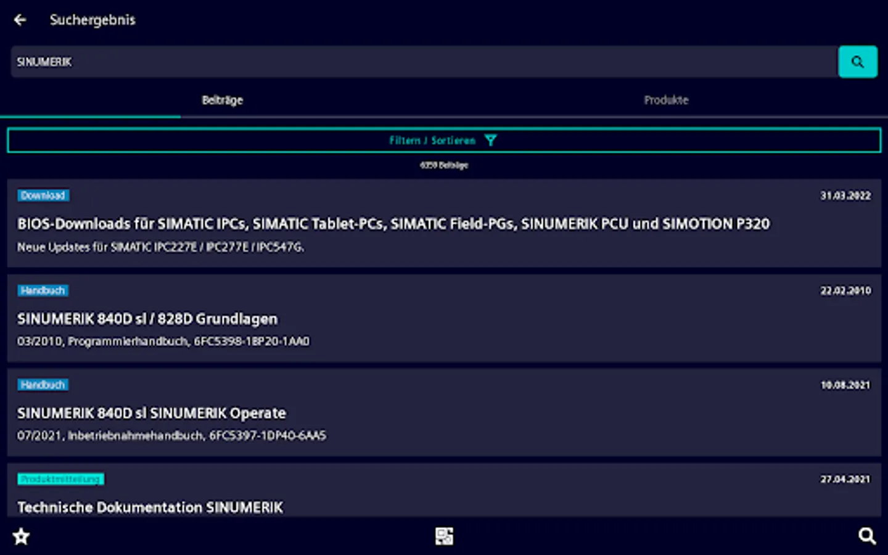Click the date 22.02.2010
This screenshot has width=888, height=555.
(x=845, y=290)
